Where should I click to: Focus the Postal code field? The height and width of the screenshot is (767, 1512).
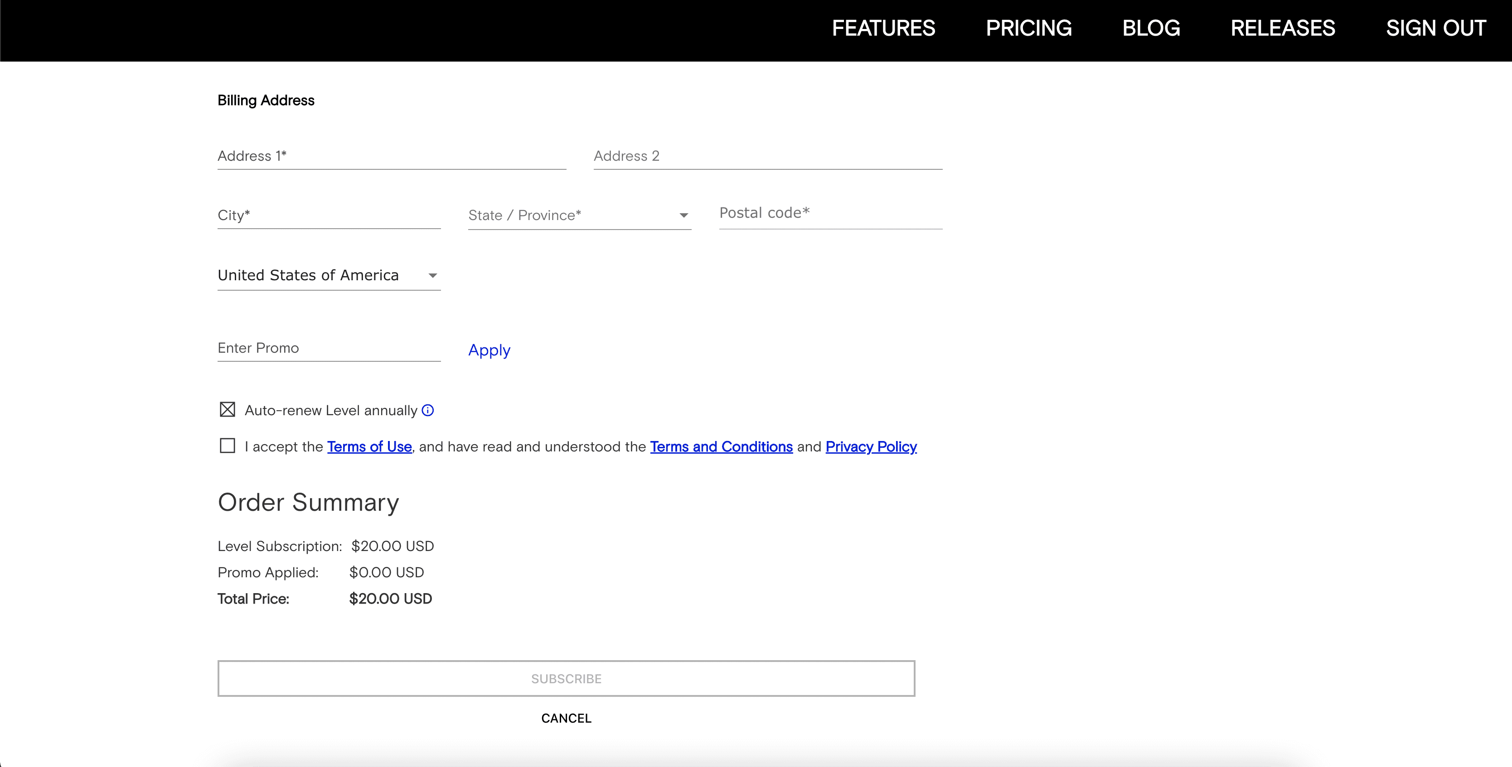[830, 213]
